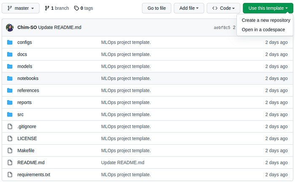Open the README.md file
This screenshot has width=295, height=183.
[x=31, y=162]
